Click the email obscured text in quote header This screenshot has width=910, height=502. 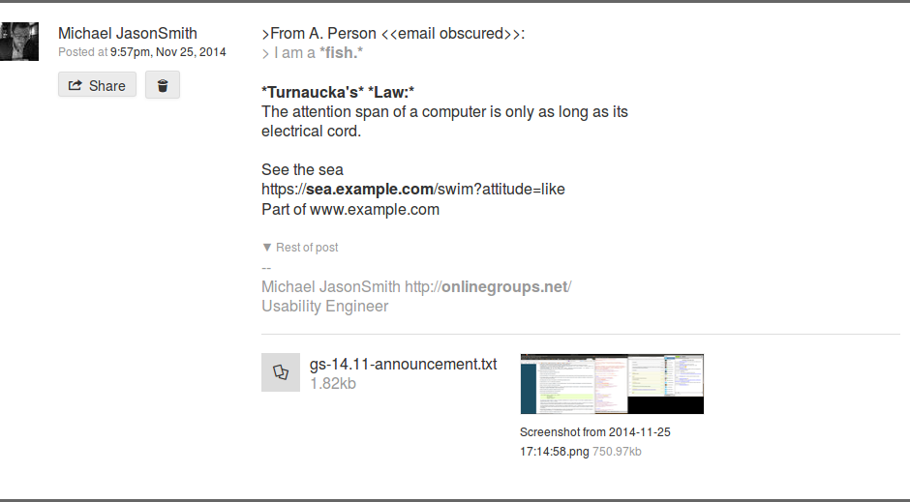click(452, 34)
